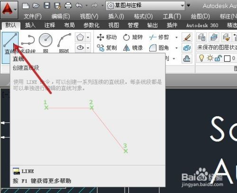Click the Undo arrow icon
The image size is (237, 193).
click(x=79, y=6)
